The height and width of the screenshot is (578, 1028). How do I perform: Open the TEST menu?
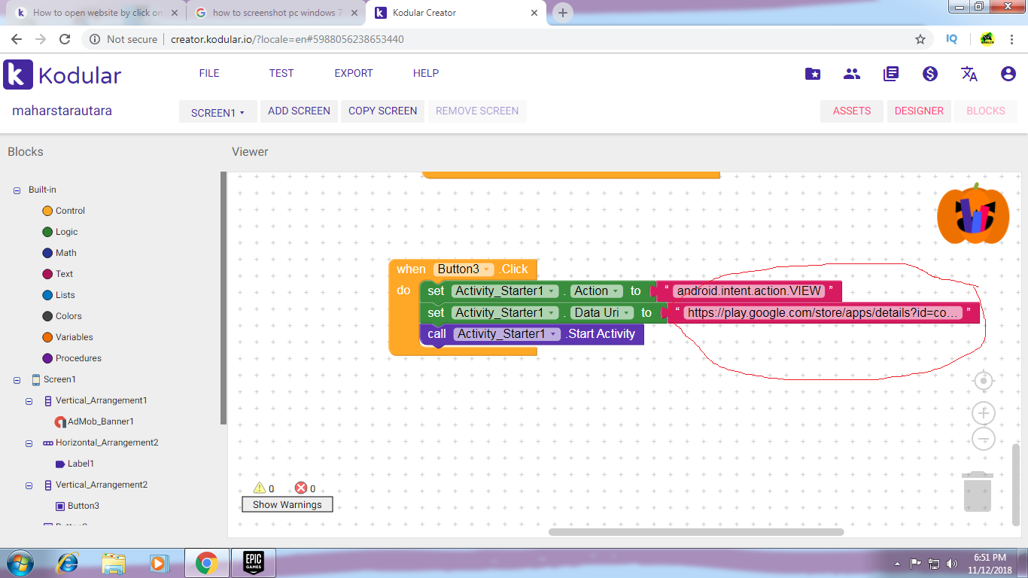pyautogui.click(x=281, y=73)
